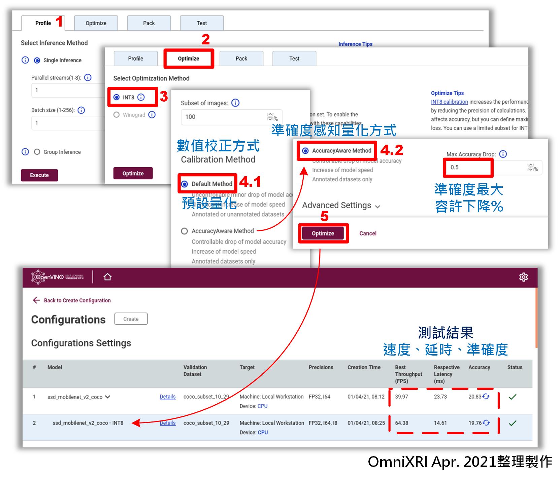Select the Winograd radio button

[117, 115]
